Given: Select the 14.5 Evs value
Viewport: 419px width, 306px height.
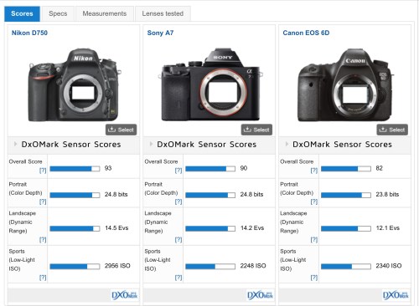Looking at the screenshot, I should [x=116, y=228].
